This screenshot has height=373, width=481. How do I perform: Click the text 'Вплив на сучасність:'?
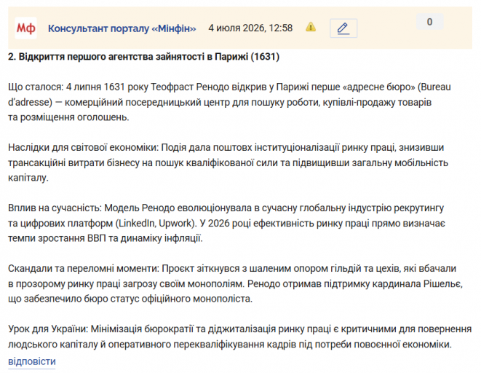55,208
